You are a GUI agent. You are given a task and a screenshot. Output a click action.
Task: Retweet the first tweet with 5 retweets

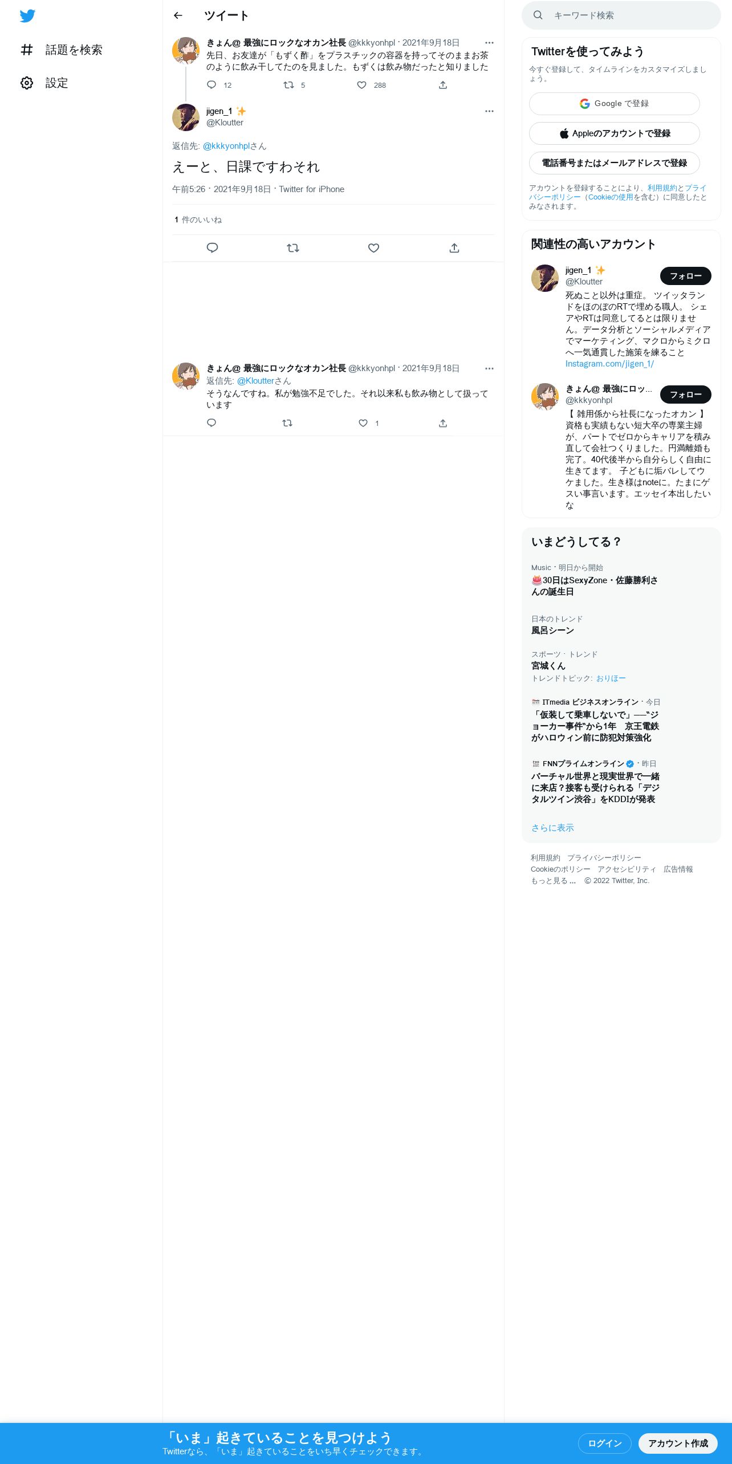[x=288, y=85]
